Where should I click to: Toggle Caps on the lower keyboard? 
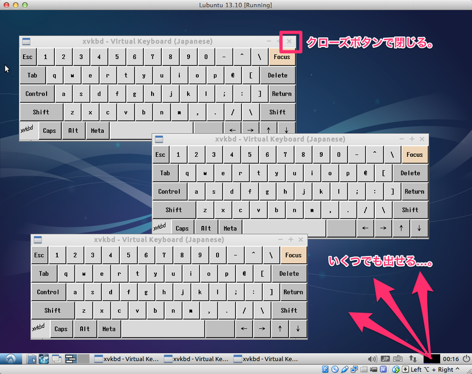point(61,329)
